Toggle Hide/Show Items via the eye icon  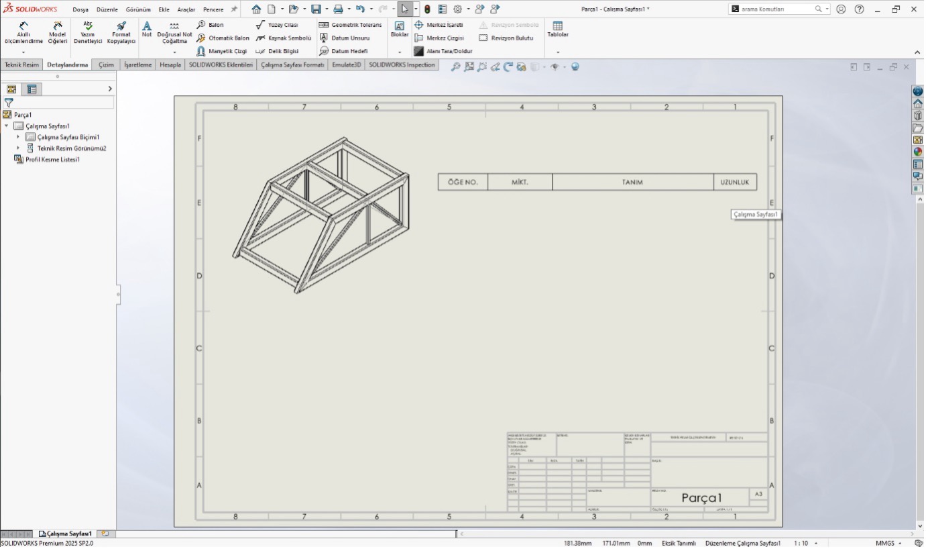[555, 66]
